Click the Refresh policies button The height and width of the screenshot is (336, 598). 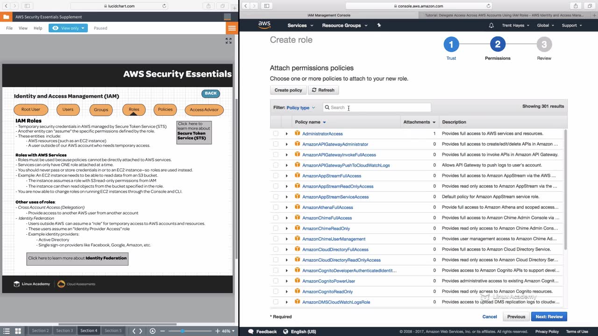[323, 90]
